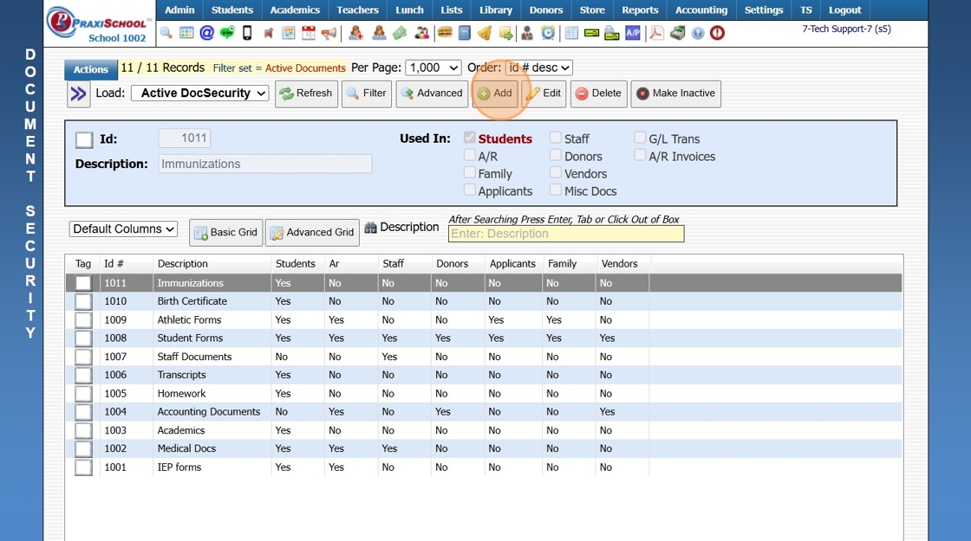Click the blue help question mark icon
The height and width of the screenshot is (541, 971).
tap(698, 34)
